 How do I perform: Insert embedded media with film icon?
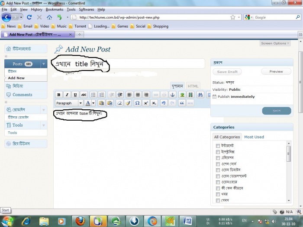pos(190,95)
